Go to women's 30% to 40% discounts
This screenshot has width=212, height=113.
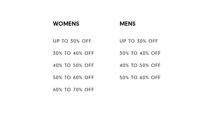click(x=73, y=53)
